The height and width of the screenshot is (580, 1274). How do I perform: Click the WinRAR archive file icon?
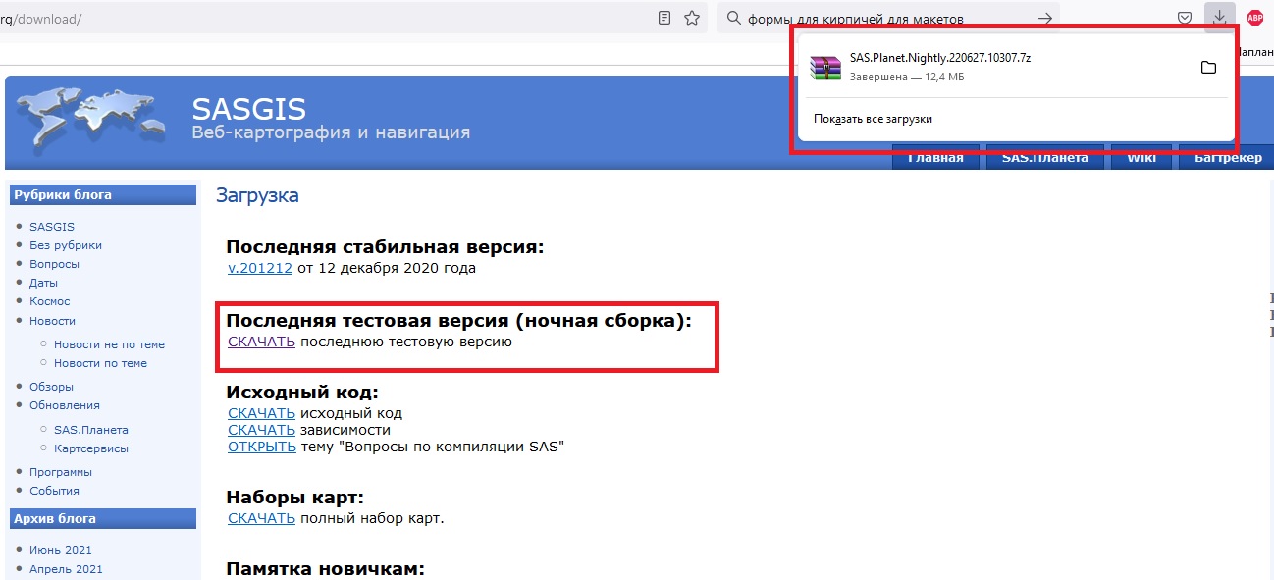[825, 67]
